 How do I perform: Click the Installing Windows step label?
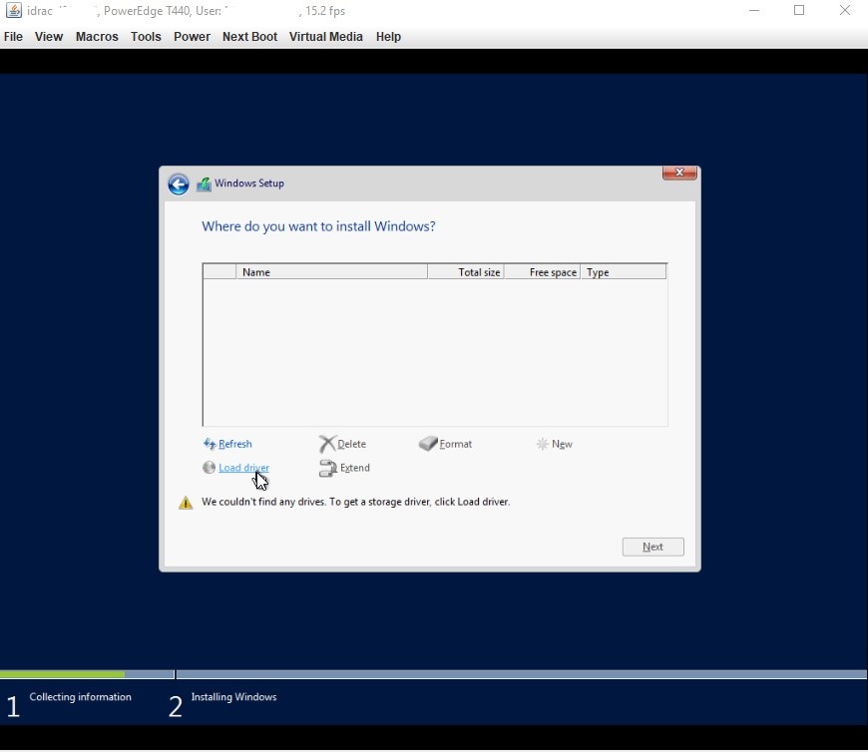point(233,697)
